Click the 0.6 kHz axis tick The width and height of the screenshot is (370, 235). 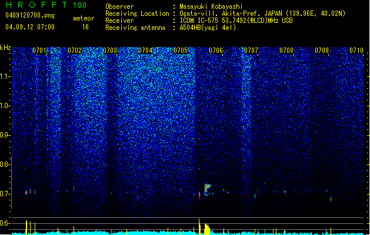pos(5,223)
